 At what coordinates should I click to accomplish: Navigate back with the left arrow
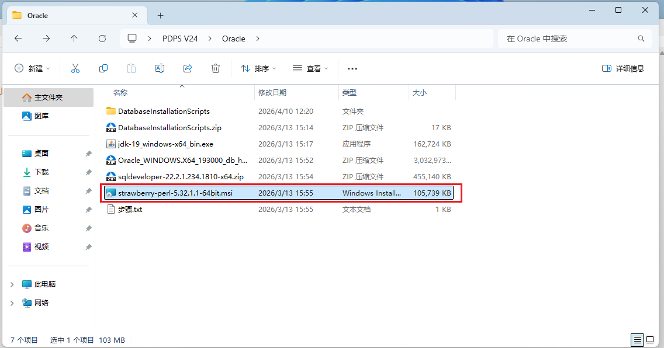[x=18, y=39]
